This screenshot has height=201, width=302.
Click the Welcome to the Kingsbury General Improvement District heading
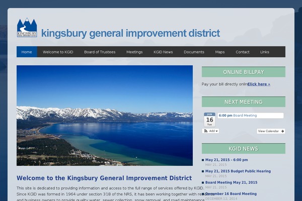[x=104, y=178]
